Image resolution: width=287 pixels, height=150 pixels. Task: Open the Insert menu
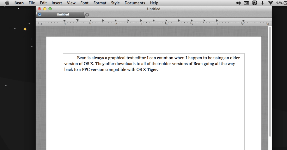pyautogui.click(x=57, y=3)
